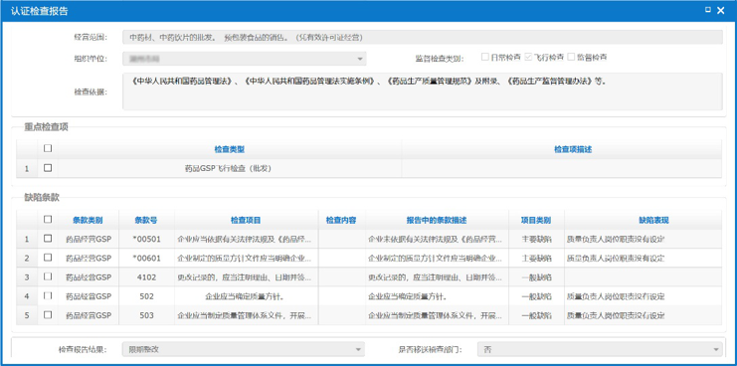Select 条款号 cell 502
Viewport: 737px width, 366px height.
[x=146, y=296]
